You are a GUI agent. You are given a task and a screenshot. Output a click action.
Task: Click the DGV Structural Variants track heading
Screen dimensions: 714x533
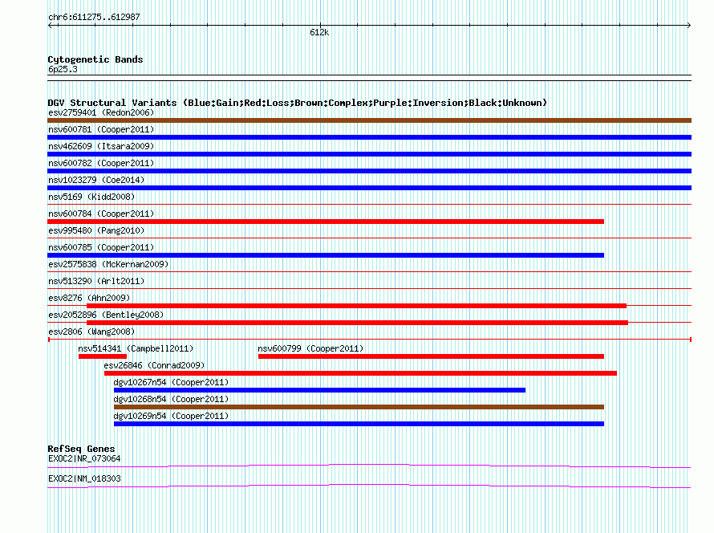(297, 103)
